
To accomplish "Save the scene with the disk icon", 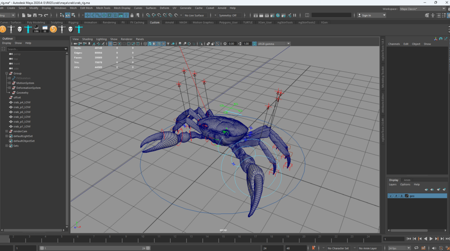I will [35, 15].
